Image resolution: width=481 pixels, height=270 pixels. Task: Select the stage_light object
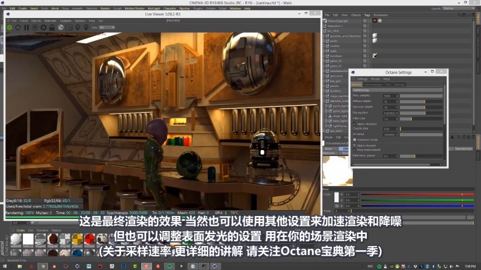pyautogui.click(x=340, y=116)
